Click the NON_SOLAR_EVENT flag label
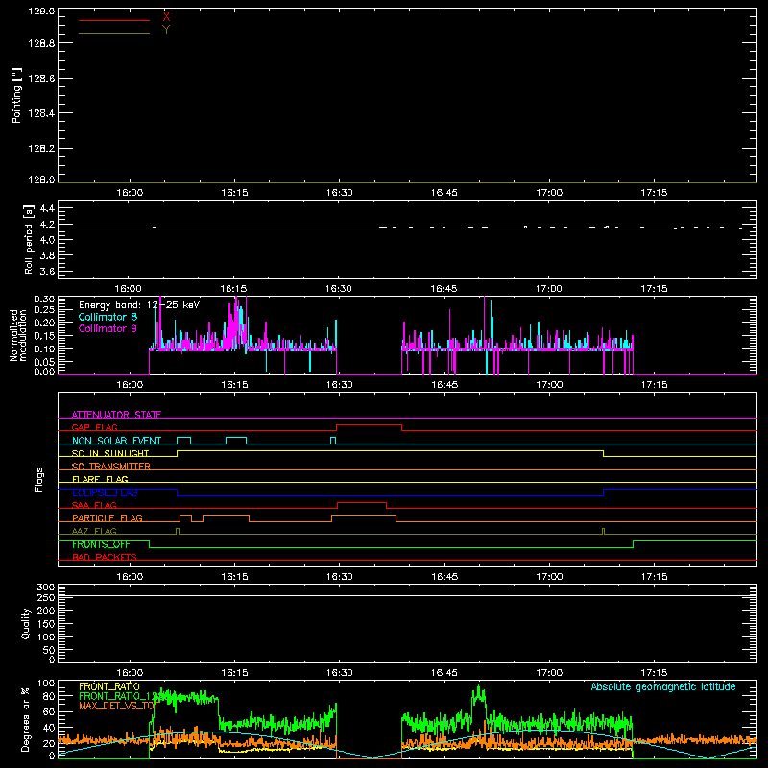768x768 pixels. pyautogui.click(x=116, y=441)
